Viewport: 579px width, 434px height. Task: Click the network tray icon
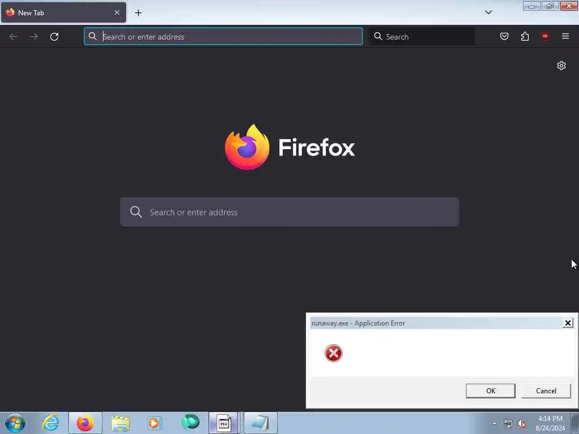coord(508,424)
